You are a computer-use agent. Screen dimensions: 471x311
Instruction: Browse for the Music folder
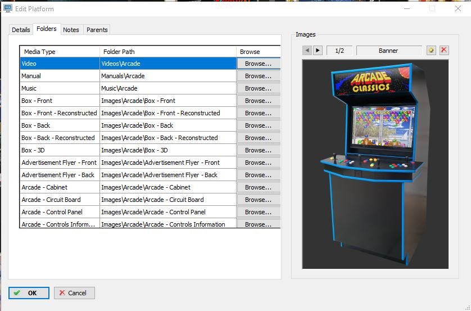point(259,88)
